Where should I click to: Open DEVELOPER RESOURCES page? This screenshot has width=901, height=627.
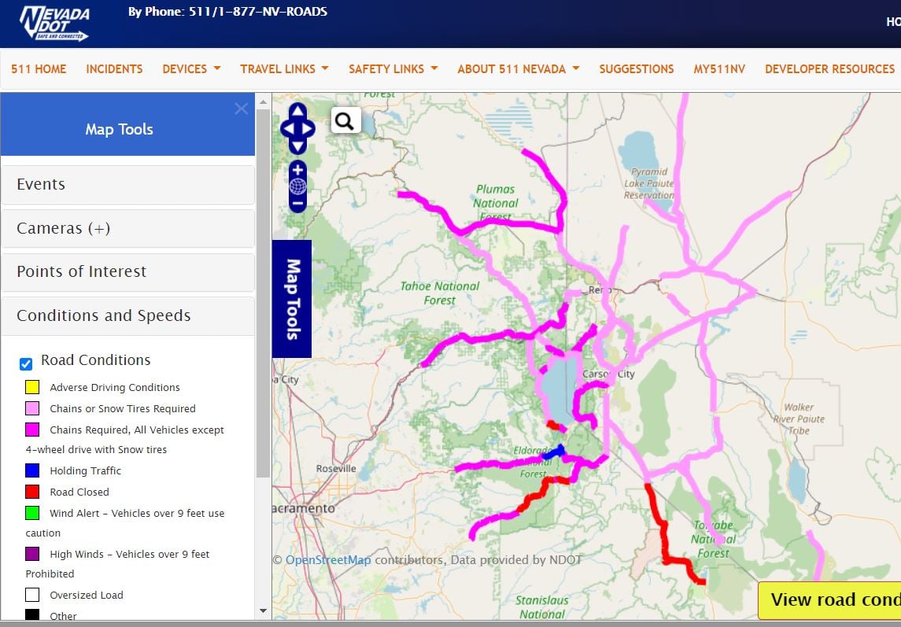click(829, 69)
